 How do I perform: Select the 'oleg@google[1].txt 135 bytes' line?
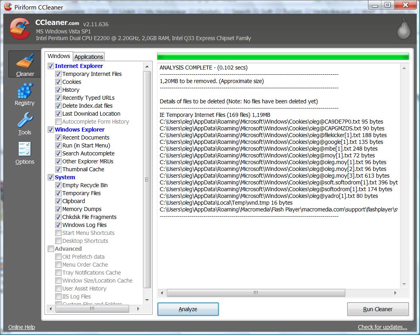[x=271, y=142]
